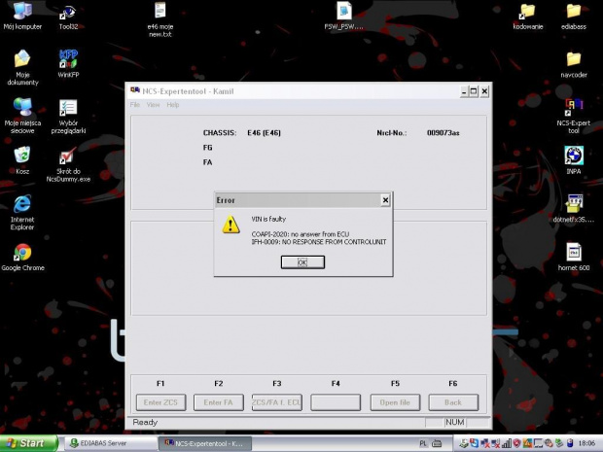Screen dimensions: 603x452
Task: Click 'COAPI-2020: no answer from ECU' text
Action: click(x=301, y=234)
